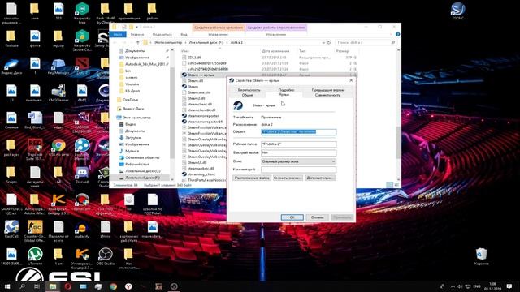
Task: Open the Security tab in Properties dialog
Action: (249, 90)
